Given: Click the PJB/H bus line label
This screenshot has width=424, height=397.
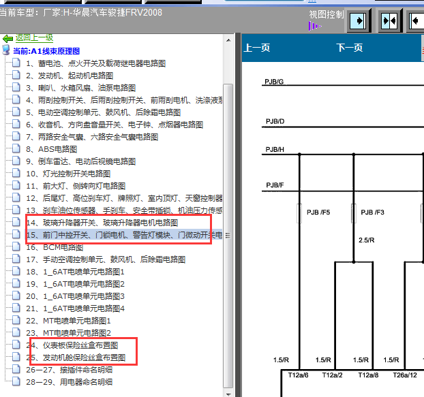Looking at the screenshot, I should (275, 150).
